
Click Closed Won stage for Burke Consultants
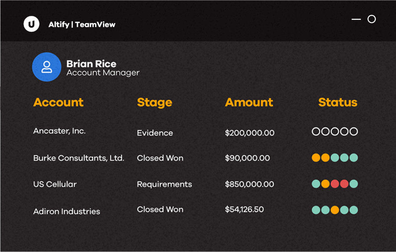160,158
